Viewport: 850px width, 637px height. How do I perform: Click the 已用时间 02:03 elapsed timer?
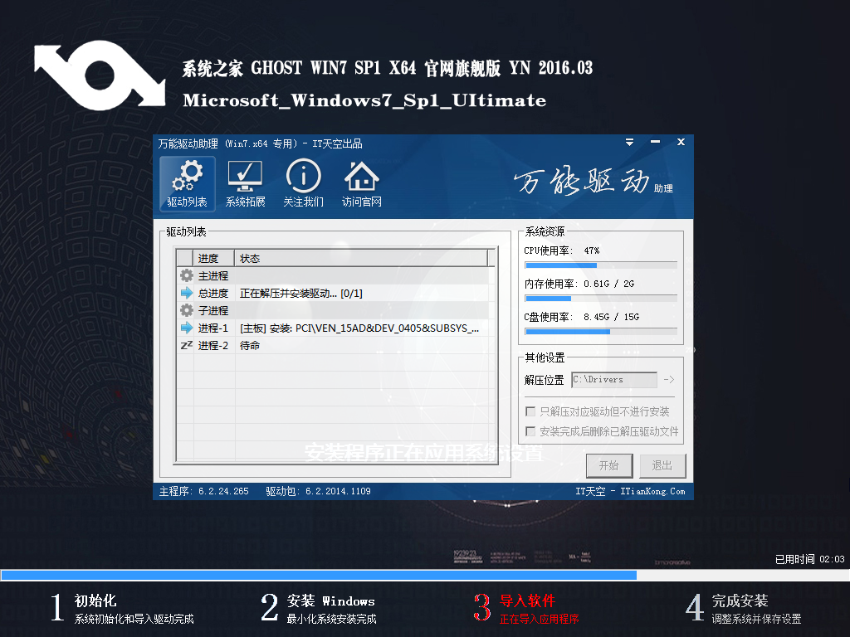point(810,559)
